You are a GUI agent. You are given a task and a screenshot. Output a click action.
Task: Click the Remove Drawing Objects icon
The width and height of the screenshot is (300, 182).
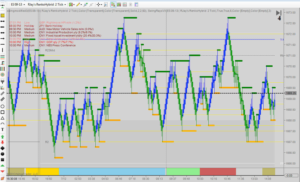click(3, 178)
